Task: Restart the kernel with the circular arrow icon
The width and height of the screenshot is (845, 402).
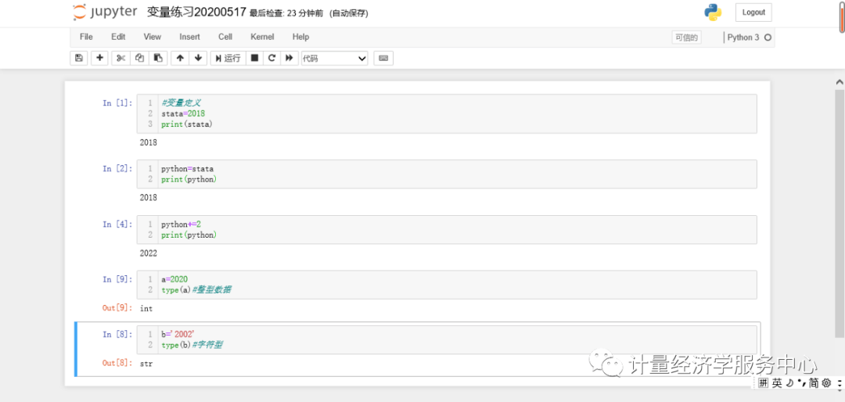Action: (272, 58)
